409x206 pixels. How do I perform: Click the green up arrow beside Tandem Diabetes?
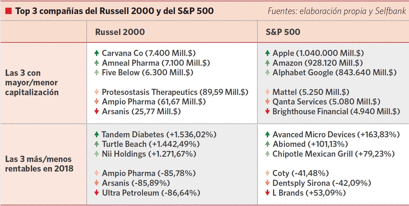(96, 134)
